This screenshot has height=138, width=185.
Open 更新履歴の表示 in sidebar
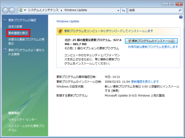[x=18, y=33]
